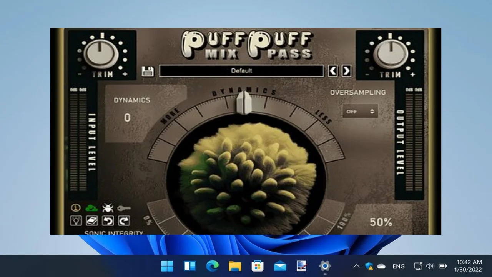
Task: Click the SONIC INTEGRITY label
Action: (114, 232)
